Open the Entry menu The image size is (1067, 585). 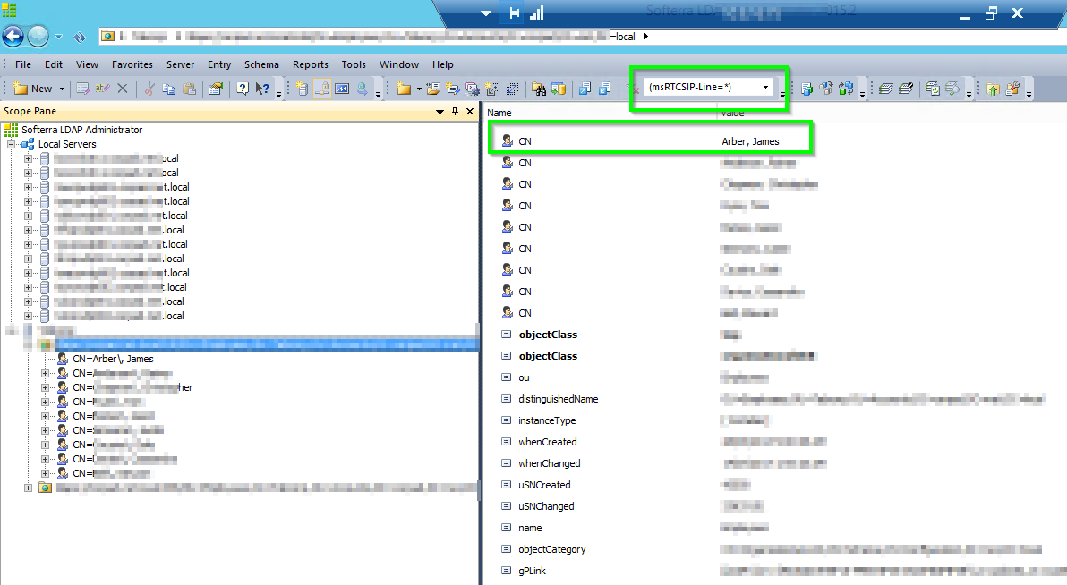(219, 64)
